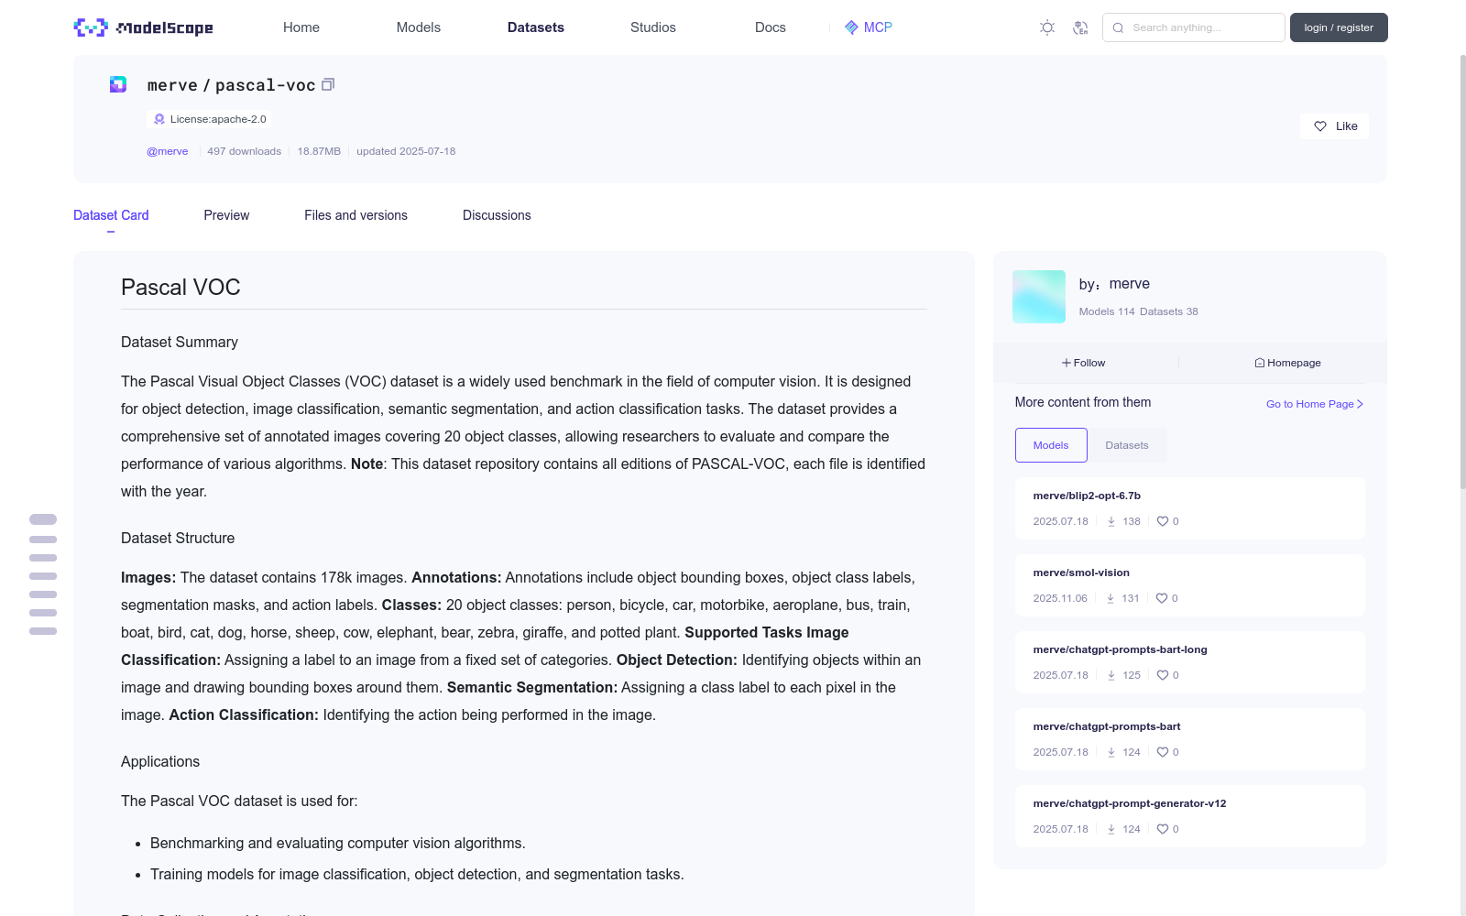Click the chevron arrow after Go to Home Page
This screenshot has height=916, width=1466.
tap(1361, 404)
